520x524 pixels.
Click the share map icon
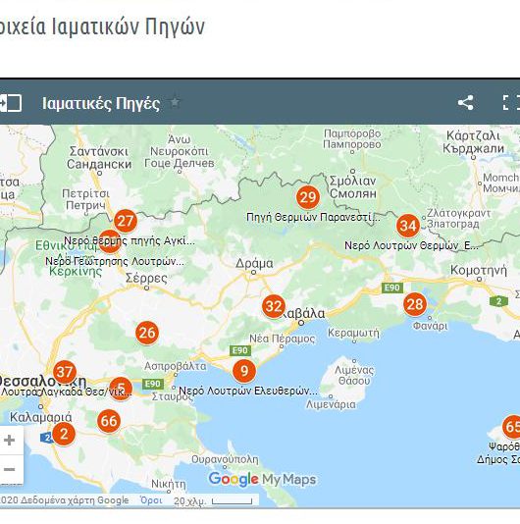[466, 103]
